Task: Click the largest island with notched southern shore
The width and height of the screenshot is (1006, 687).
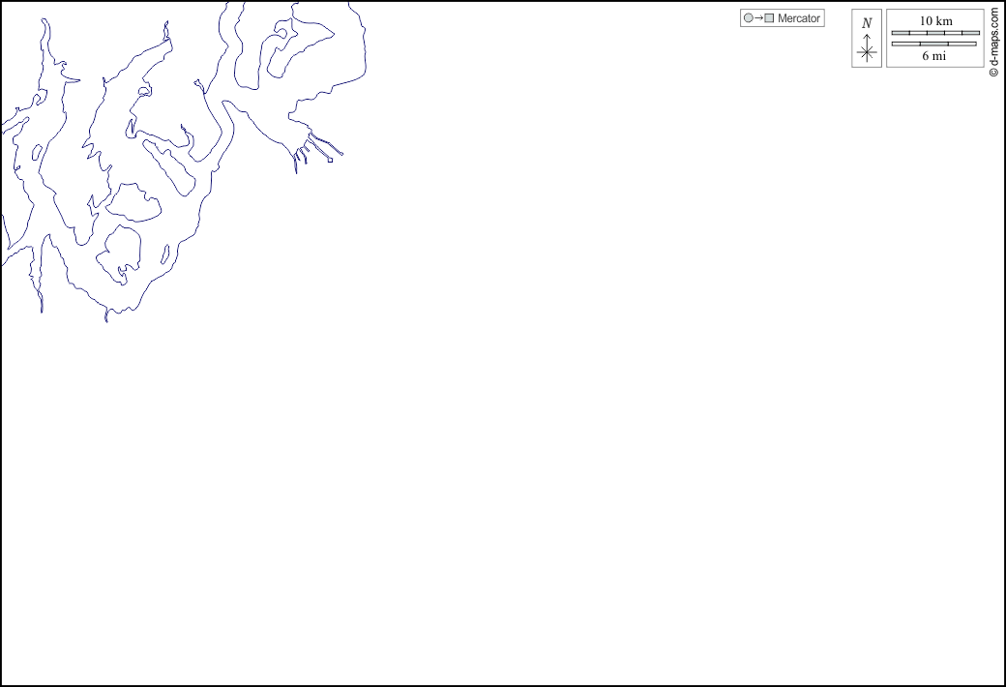Action: [122, 250]
